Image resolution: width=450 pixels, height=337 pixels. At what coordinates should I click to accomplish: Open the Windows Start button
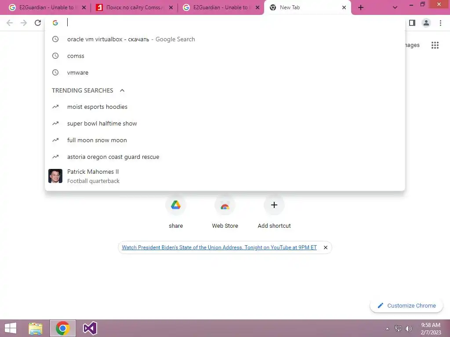click(11, 328)
